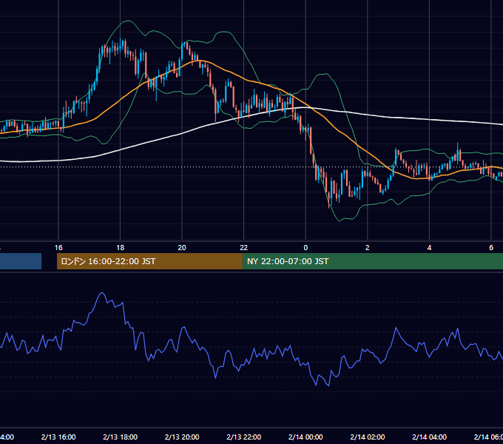
Task: Click the 2/13 16:00 time label
Action: (58, 437)
